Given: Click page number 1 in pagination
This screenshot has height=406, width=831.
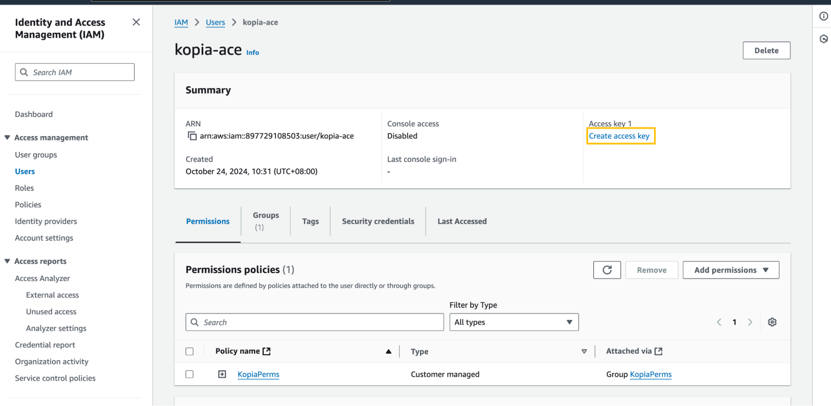Looking at the screenshot, I should (x=735, y=322).
